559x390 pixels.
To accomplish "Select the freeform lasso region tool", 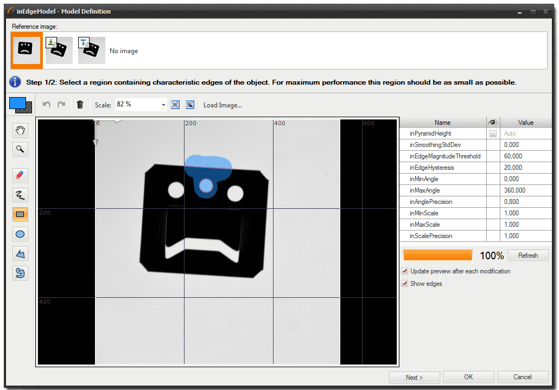I will (20, 273).
